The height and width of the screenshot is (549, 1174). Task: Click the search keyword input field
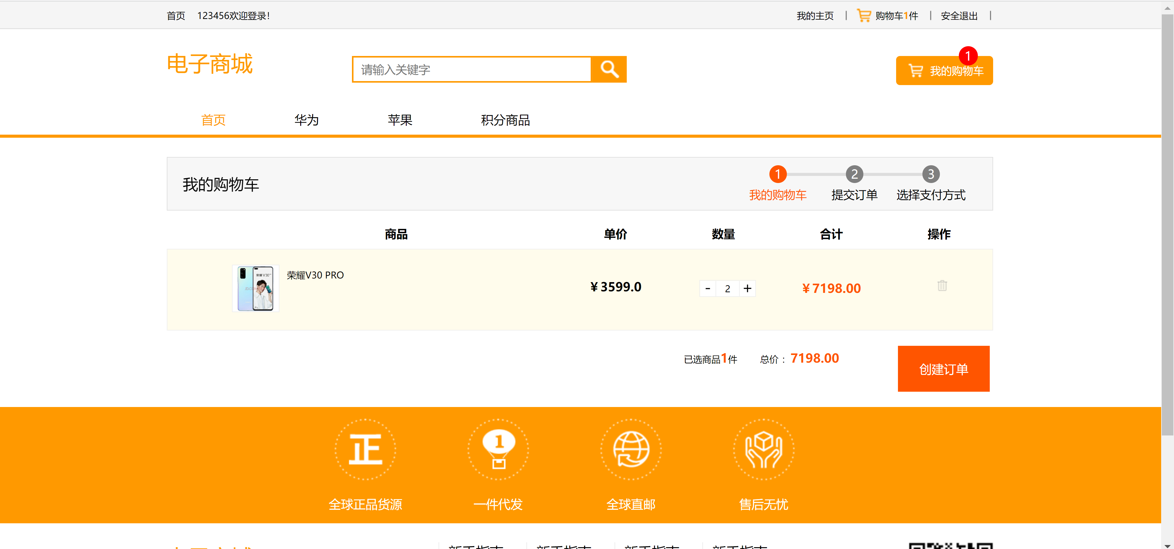pyautogui.click(x=469, y=69)
